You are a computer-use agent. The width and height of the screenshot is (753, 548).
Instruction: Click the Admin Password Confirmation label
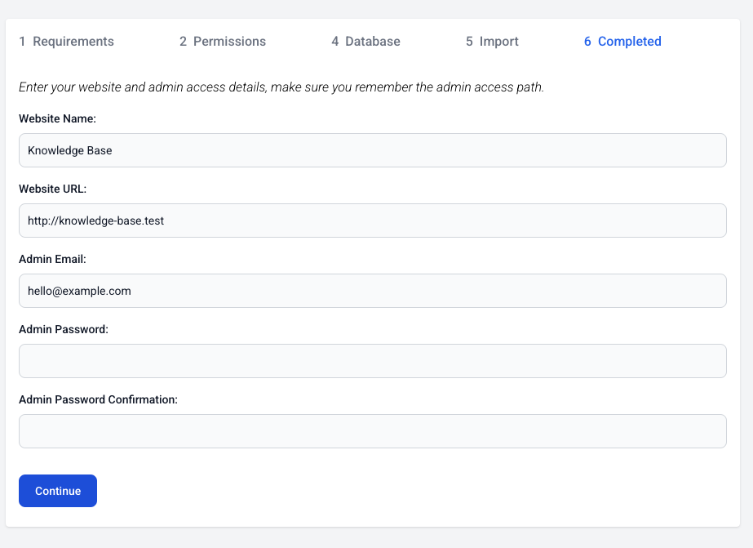(98, 399)
